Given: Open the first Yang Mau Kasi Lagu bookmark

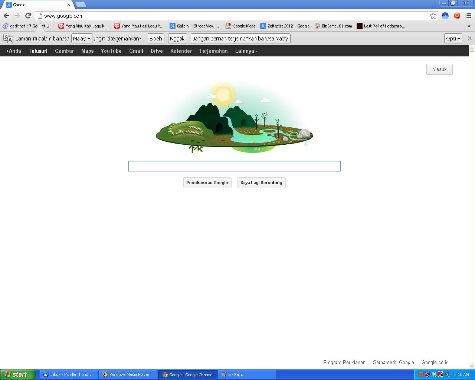Looking at the screenshot, I should point(83,26).
